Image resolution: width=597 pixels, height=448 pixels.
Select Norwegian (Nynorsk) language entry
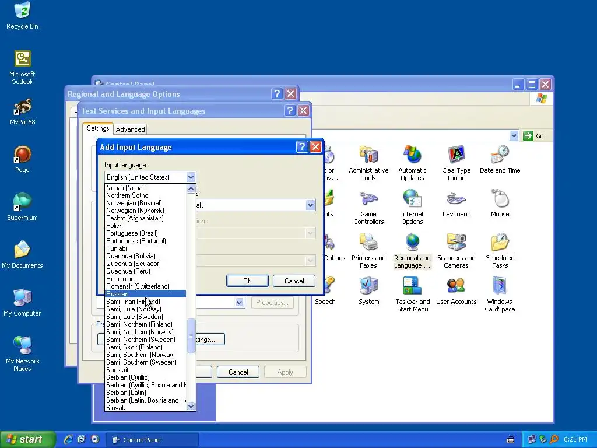(x=145, y=211)
